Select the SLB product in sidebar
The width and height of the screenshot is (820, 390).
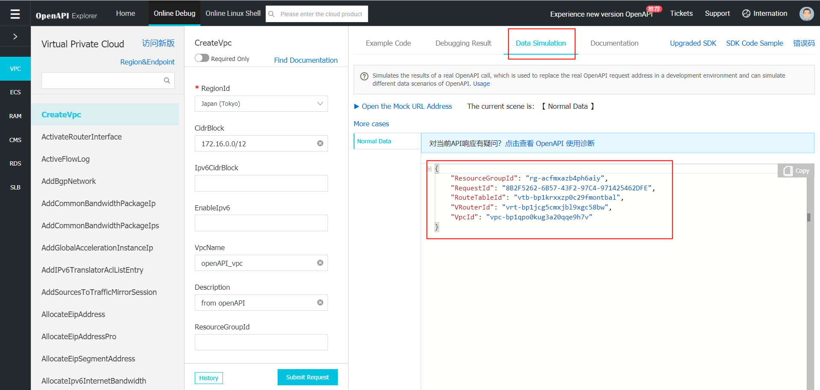[x=15, y=187]
